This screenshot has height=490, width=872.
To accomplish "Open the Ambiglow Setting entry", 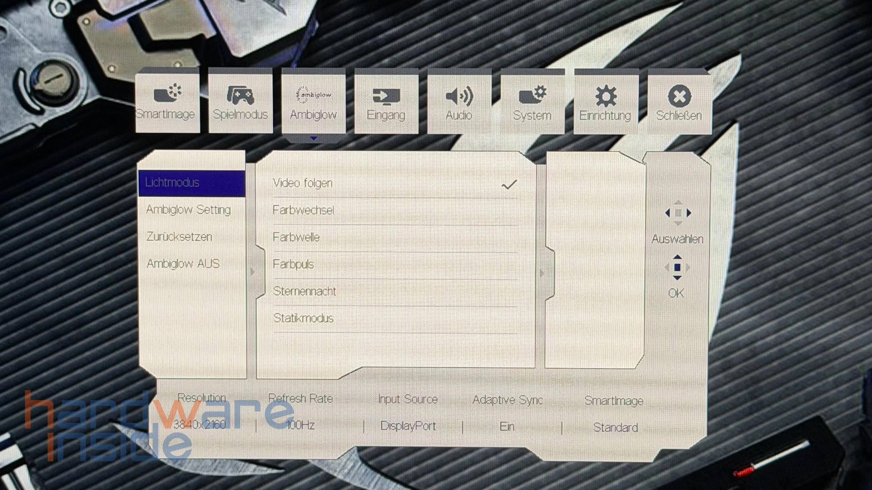I will click(x=188, y=210).
